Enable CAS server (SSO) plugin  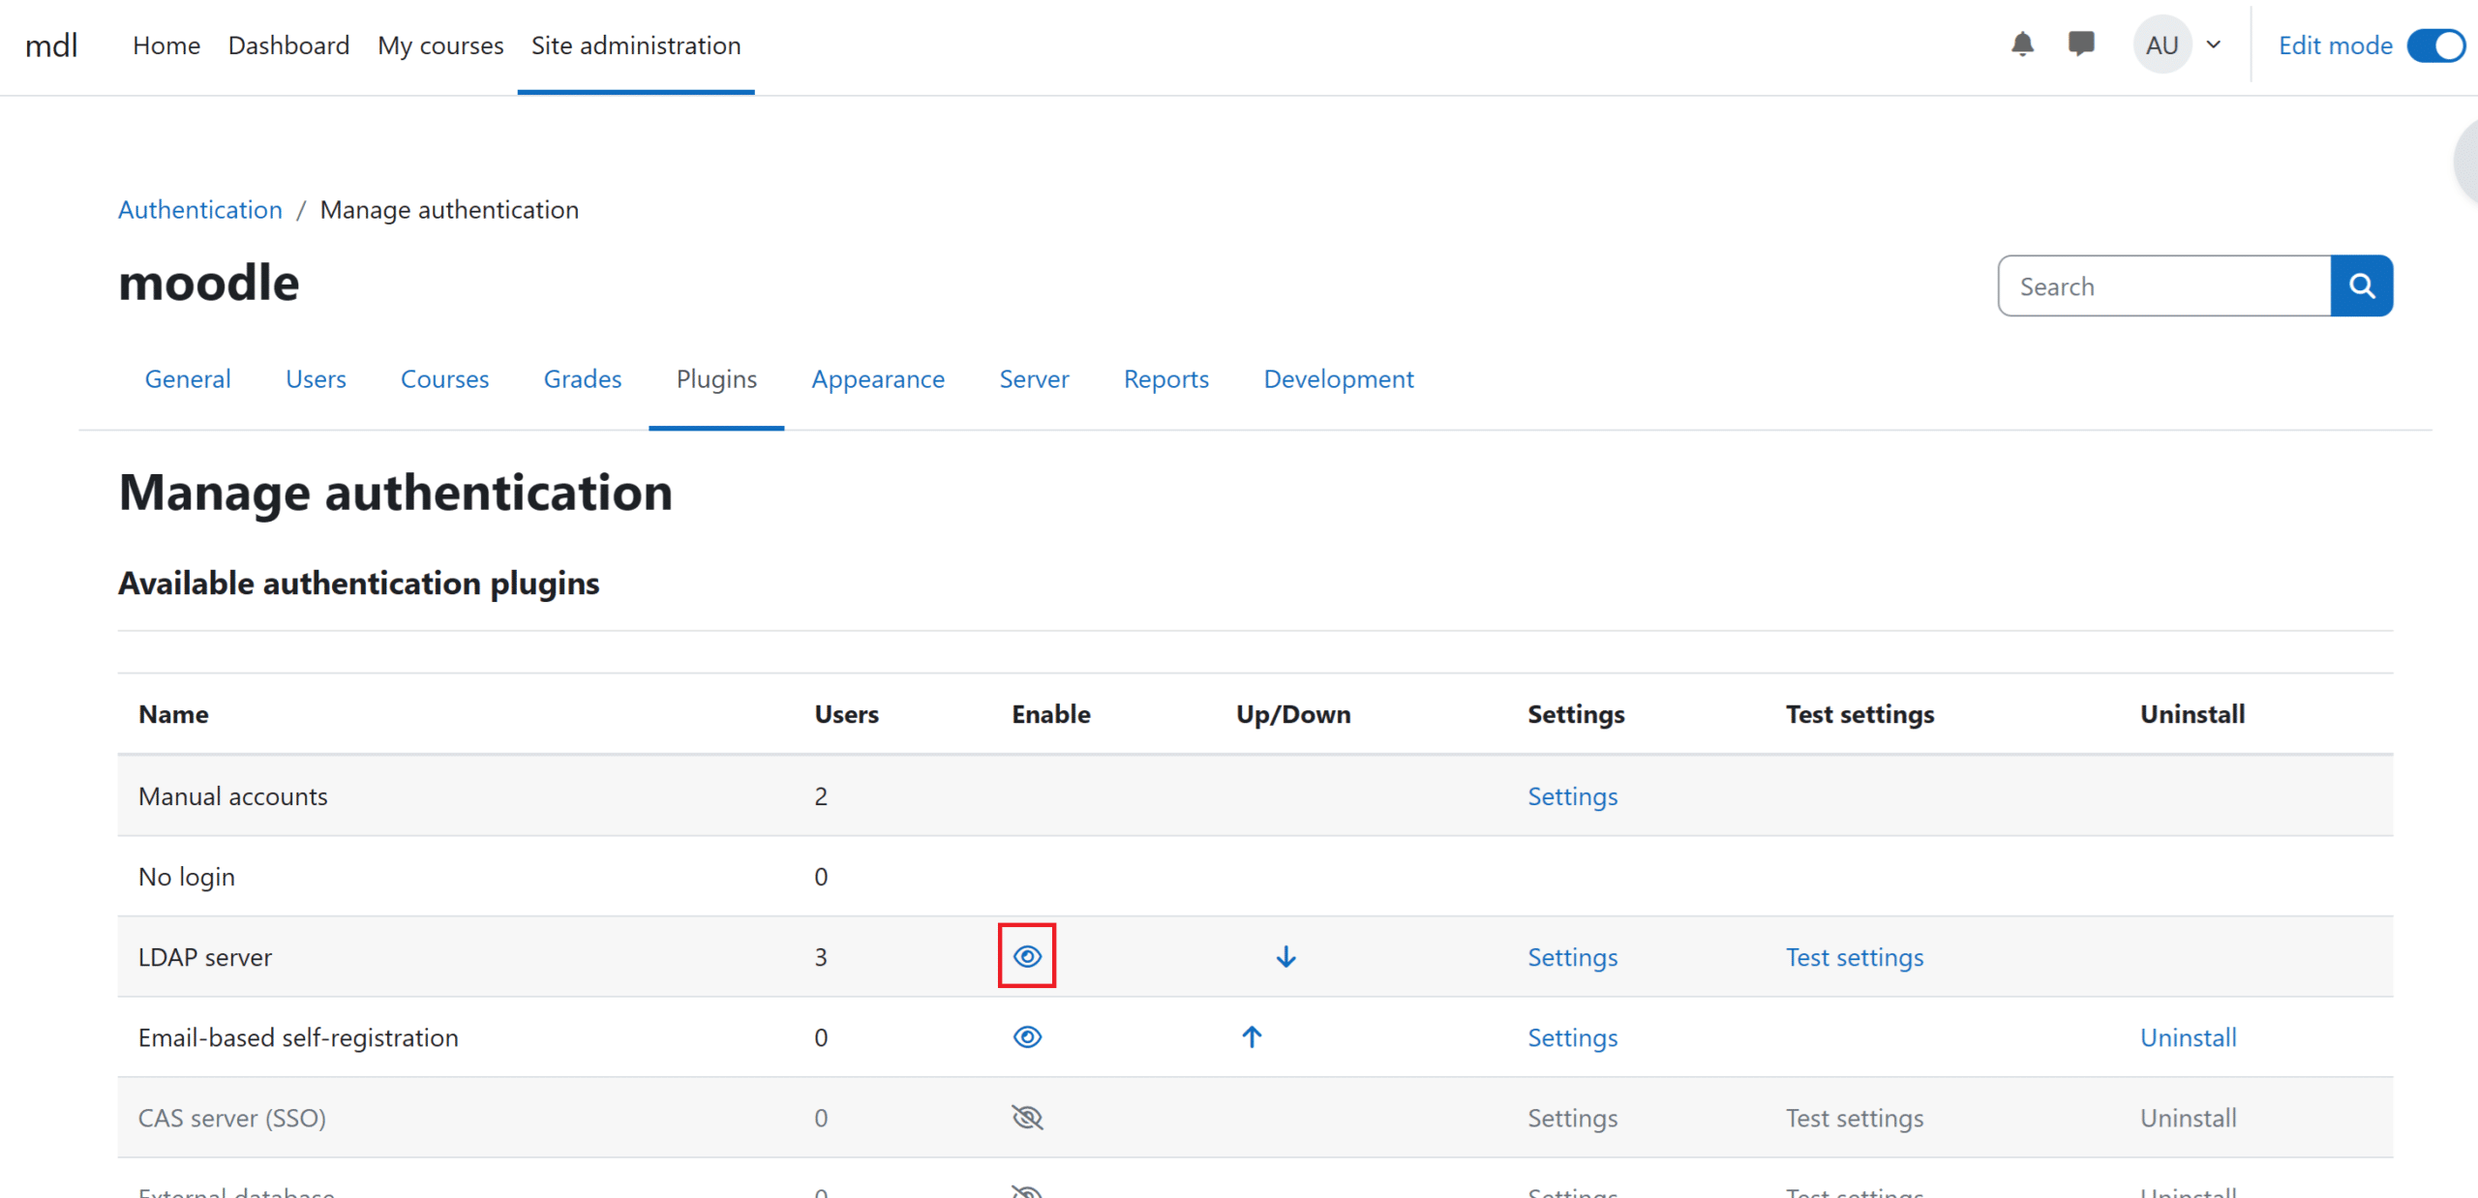point(1027,1118)
